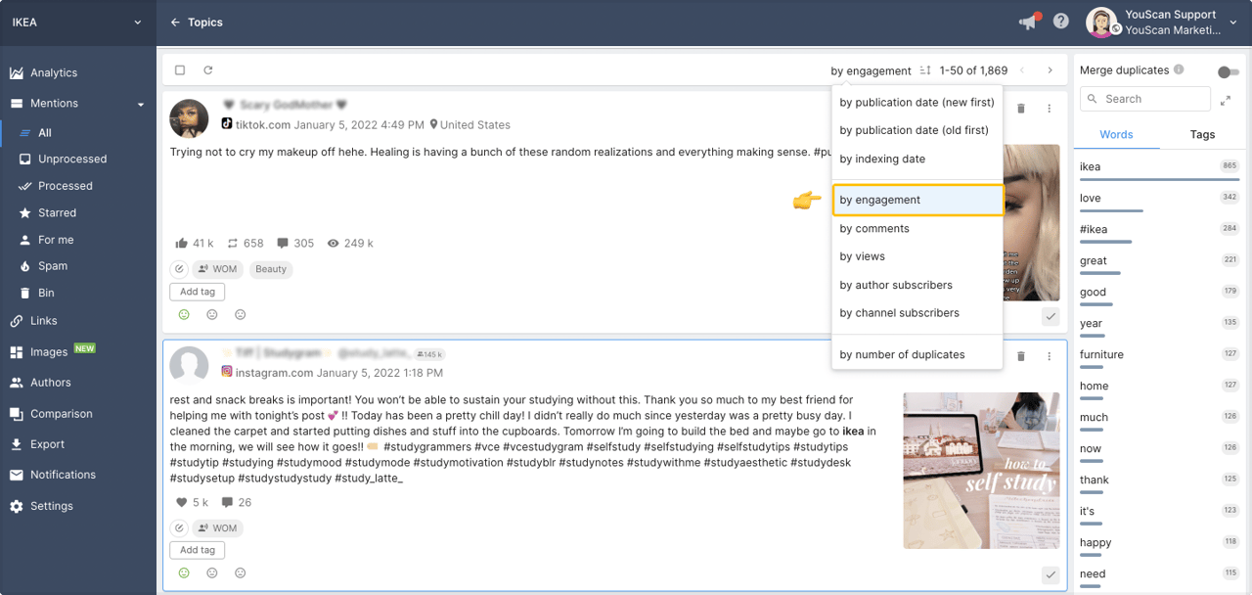The width and height of the screenshot is (1252, 595).
Task: Click the help question mark icon
Action: 1060,21
